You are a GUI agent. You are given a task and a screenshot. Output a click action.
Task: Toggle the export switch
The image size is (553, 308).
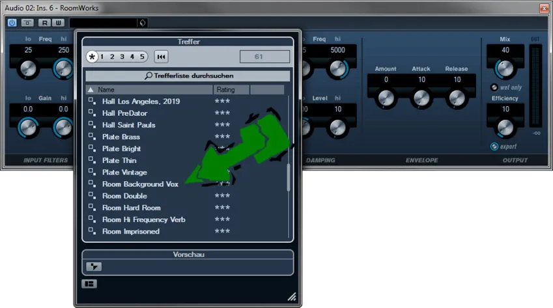494,147
